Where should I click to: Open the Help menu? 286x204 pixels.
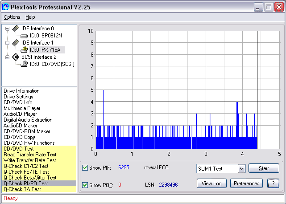click(x=30, y=17)
